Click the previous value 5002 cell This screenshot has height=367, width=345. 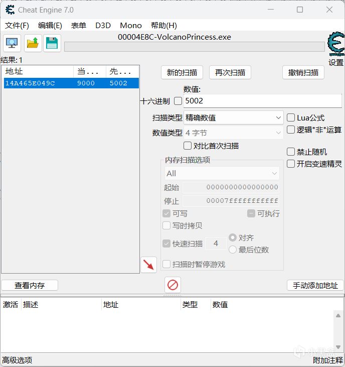pos(118,83)
